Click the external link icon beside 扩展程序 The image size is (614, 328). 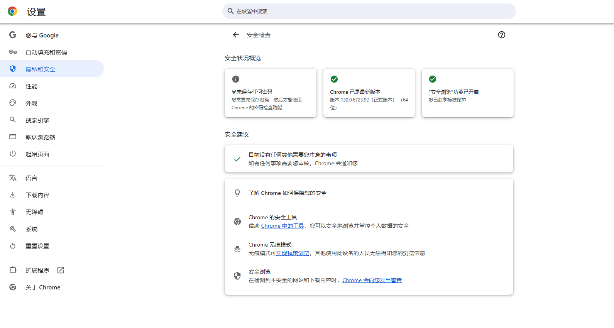[61, 270]
